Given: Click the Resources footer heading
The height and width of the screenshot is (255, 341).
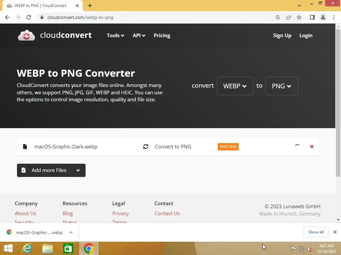Looking at the screenshot, I should point(75,204).
